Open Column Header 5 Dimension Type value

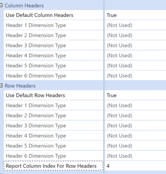click(x=136, y=66)
